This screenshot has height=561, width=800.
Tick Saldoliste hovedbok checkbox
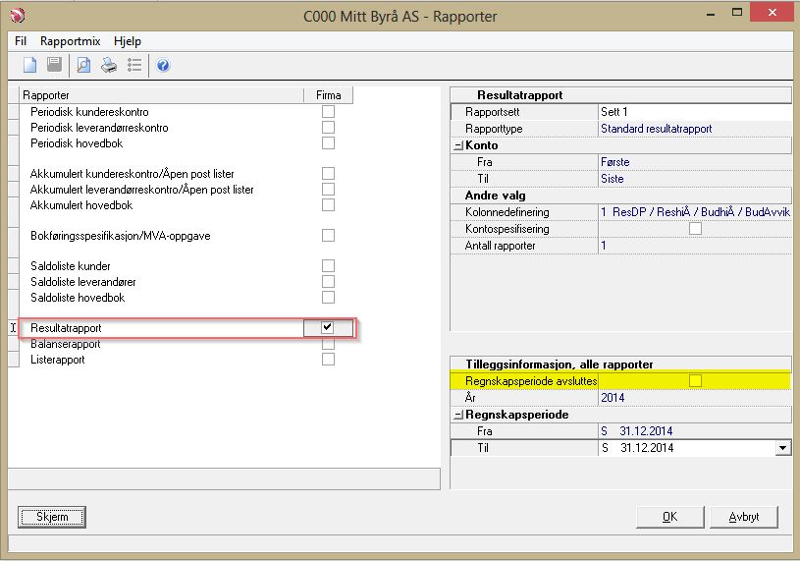pos(328,297)
